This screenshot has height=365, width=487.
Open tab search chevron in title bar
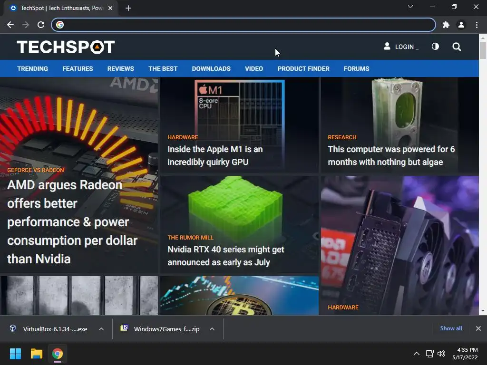410,7
